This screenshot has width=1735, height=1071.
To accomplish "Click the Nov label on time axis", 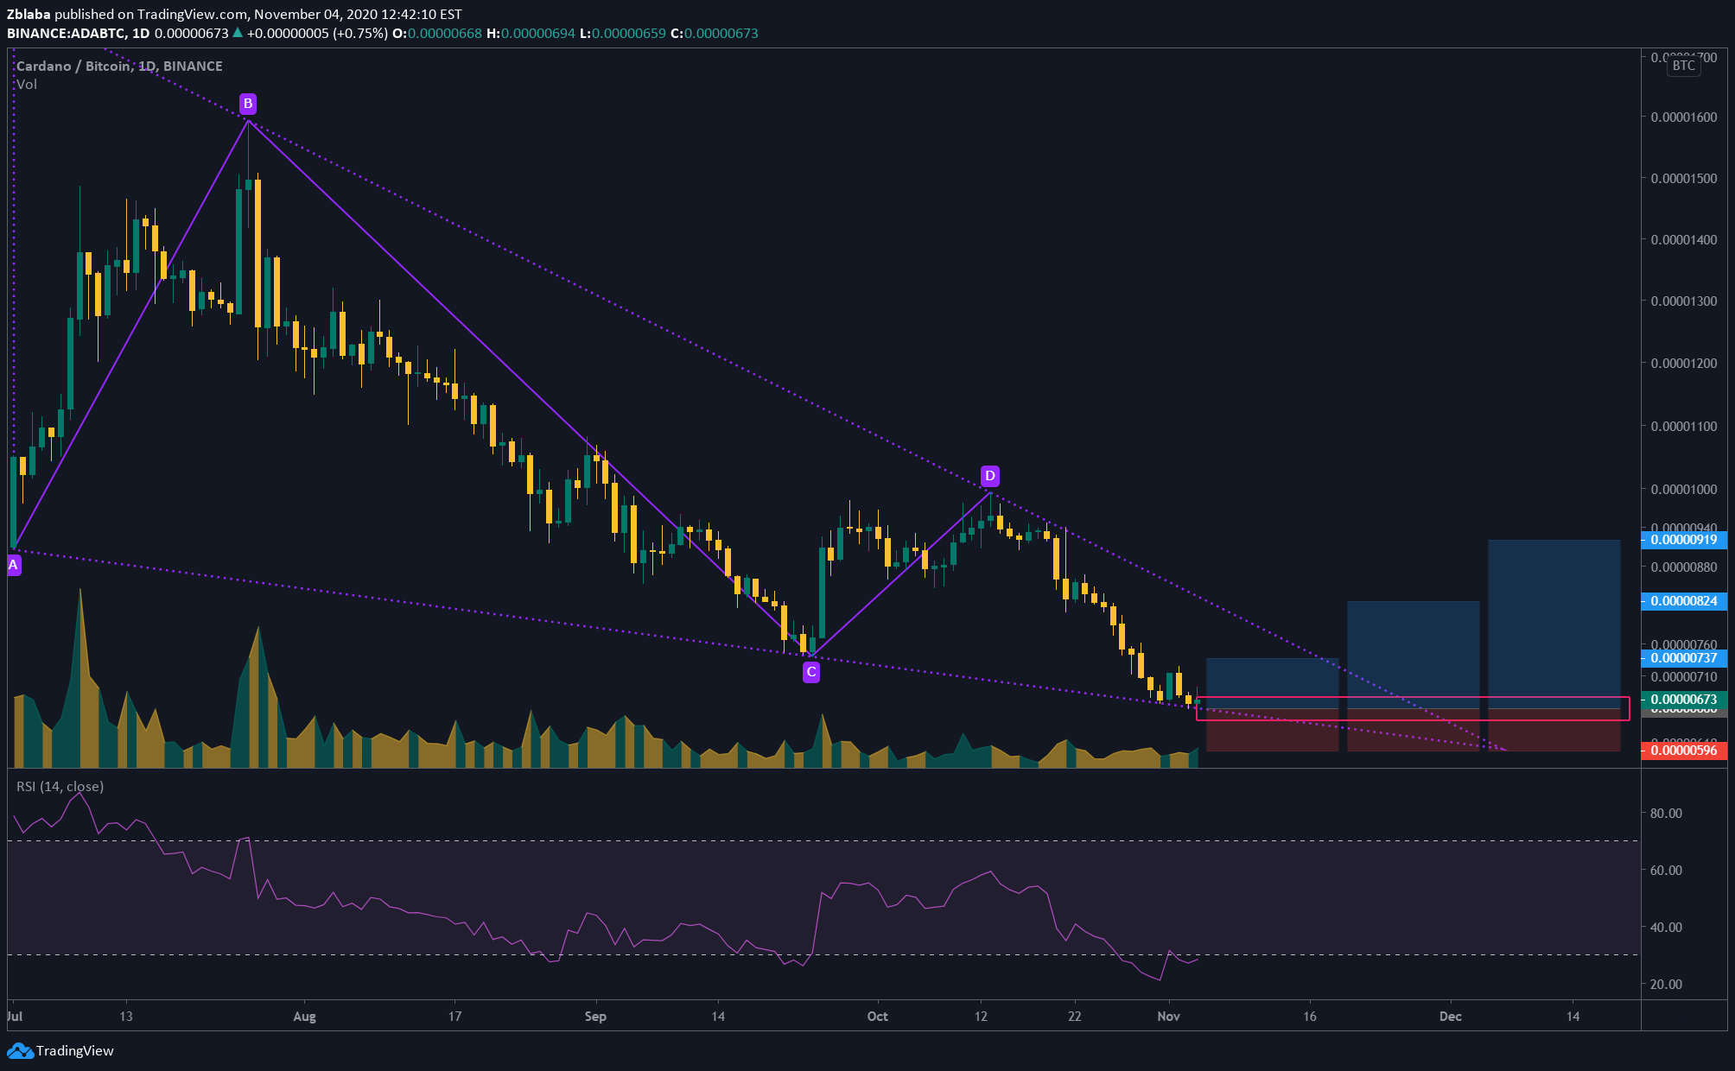I will (x=1168, y=1017).
